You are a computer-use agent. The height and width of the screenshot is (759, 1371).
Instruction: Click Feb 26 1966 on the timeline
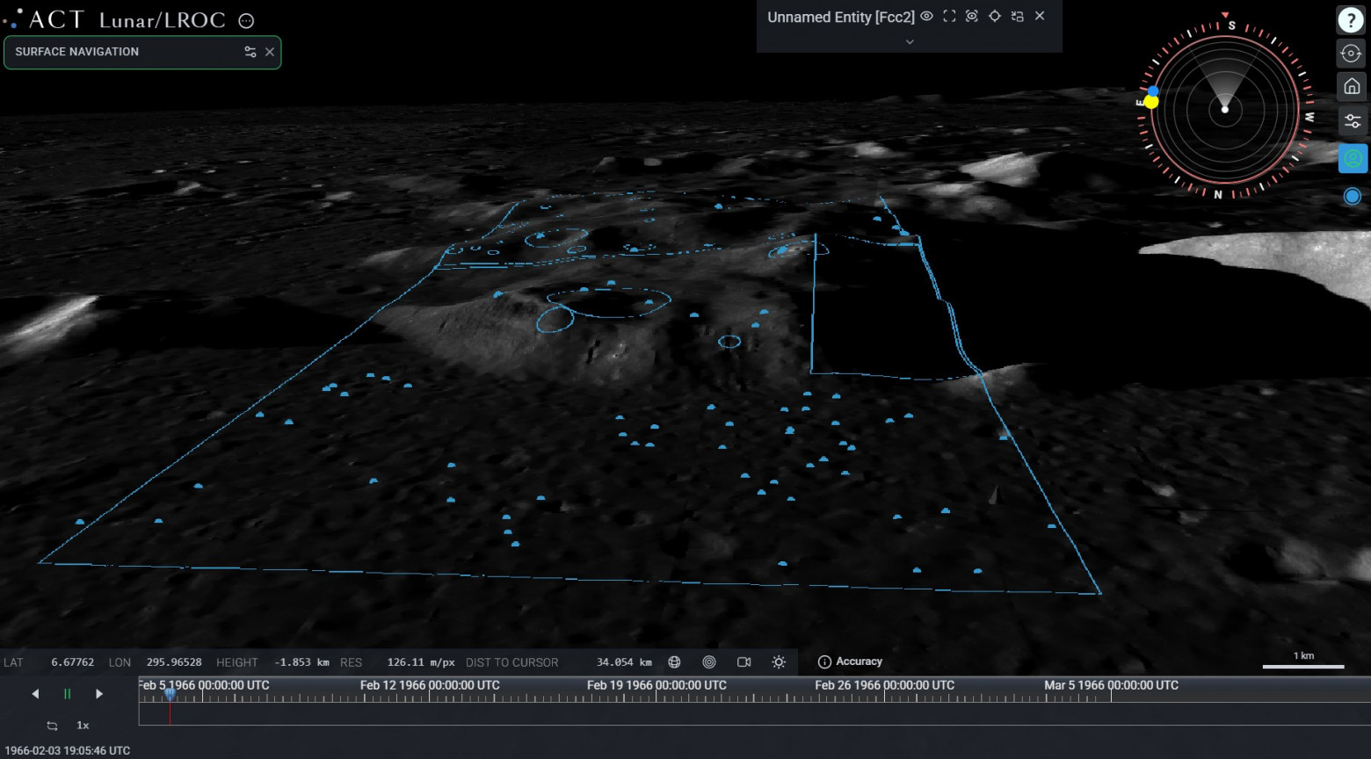(884, 685)
